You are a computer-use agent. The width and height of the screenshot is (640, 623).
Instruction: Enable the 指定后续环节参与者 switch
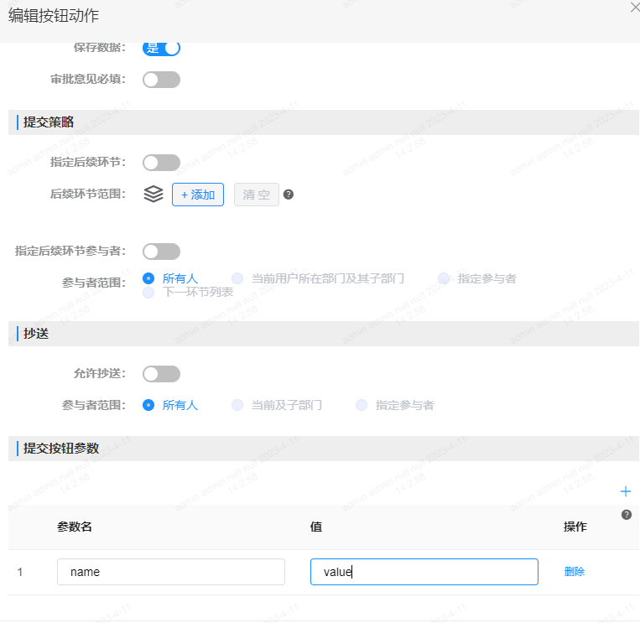pyautogui.click(x=161, y=252)
